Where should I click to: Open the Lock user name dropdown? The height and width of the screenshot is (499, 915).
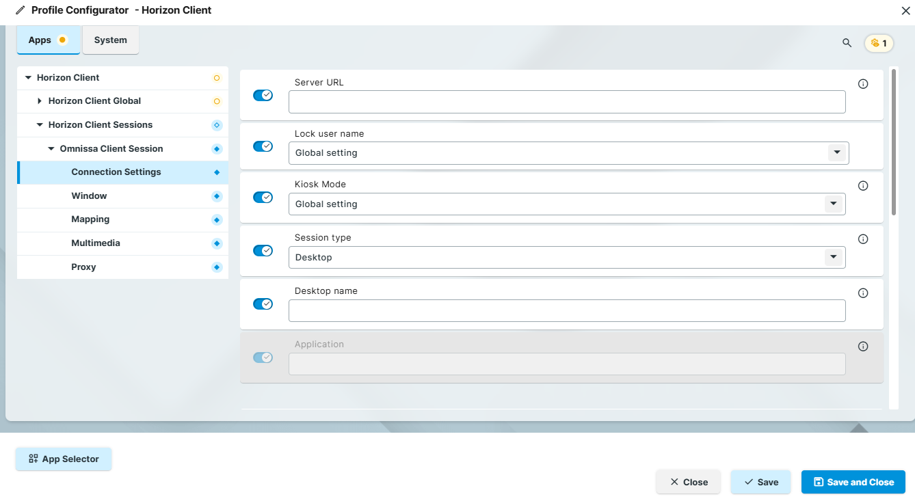pos(836,152)
